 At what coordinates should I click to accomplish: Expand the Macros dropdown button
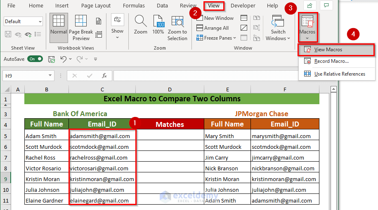(307, 28)
